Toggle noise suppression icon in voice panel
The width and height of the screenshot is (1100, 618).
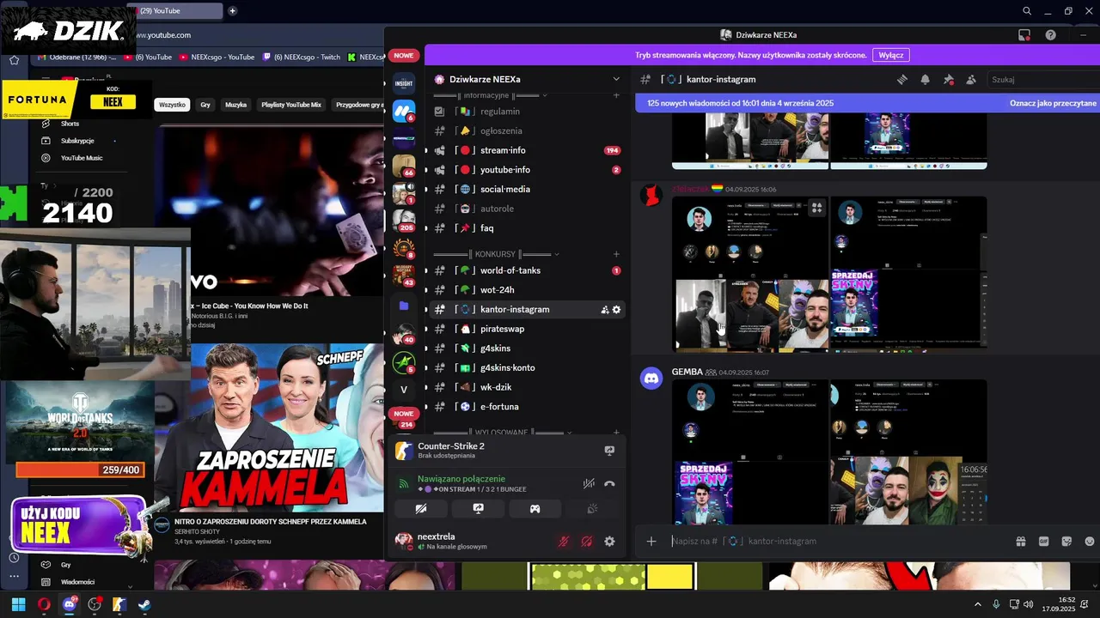pyautogui.click(x=589, y=483)
